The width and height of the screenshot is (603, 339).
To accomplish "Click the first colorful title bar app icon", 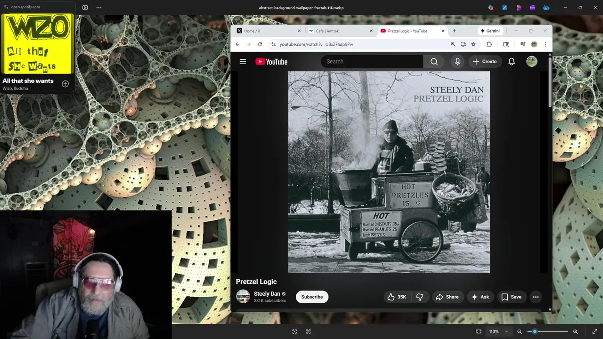I will point(491,8).
